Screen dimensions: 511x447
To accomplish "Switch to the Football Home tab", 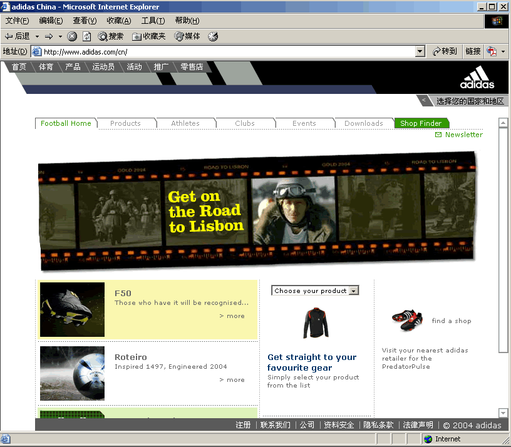I will click(x=66, y=123).
